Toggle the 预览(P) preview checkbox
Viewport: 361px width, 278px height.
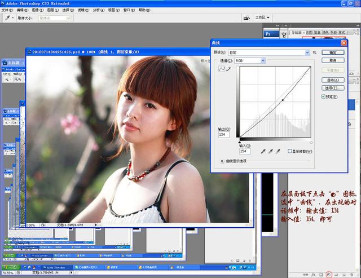[323, 96]
